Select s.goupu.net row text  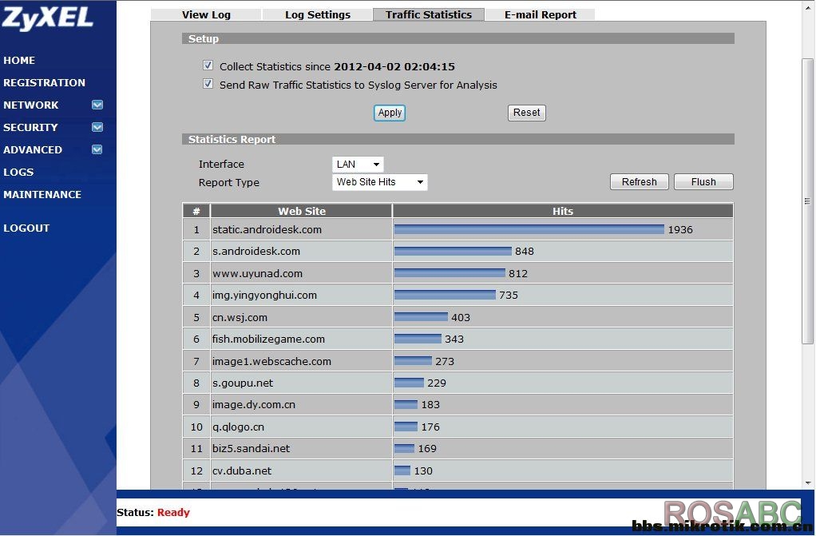tap(243, 383)
